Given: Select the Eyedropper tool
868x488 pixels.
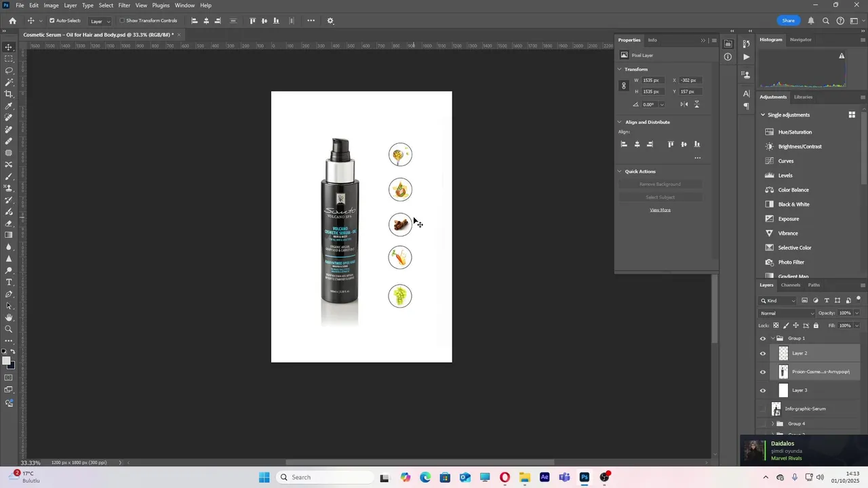Looking at the screenshot, I should click(9, 106).
